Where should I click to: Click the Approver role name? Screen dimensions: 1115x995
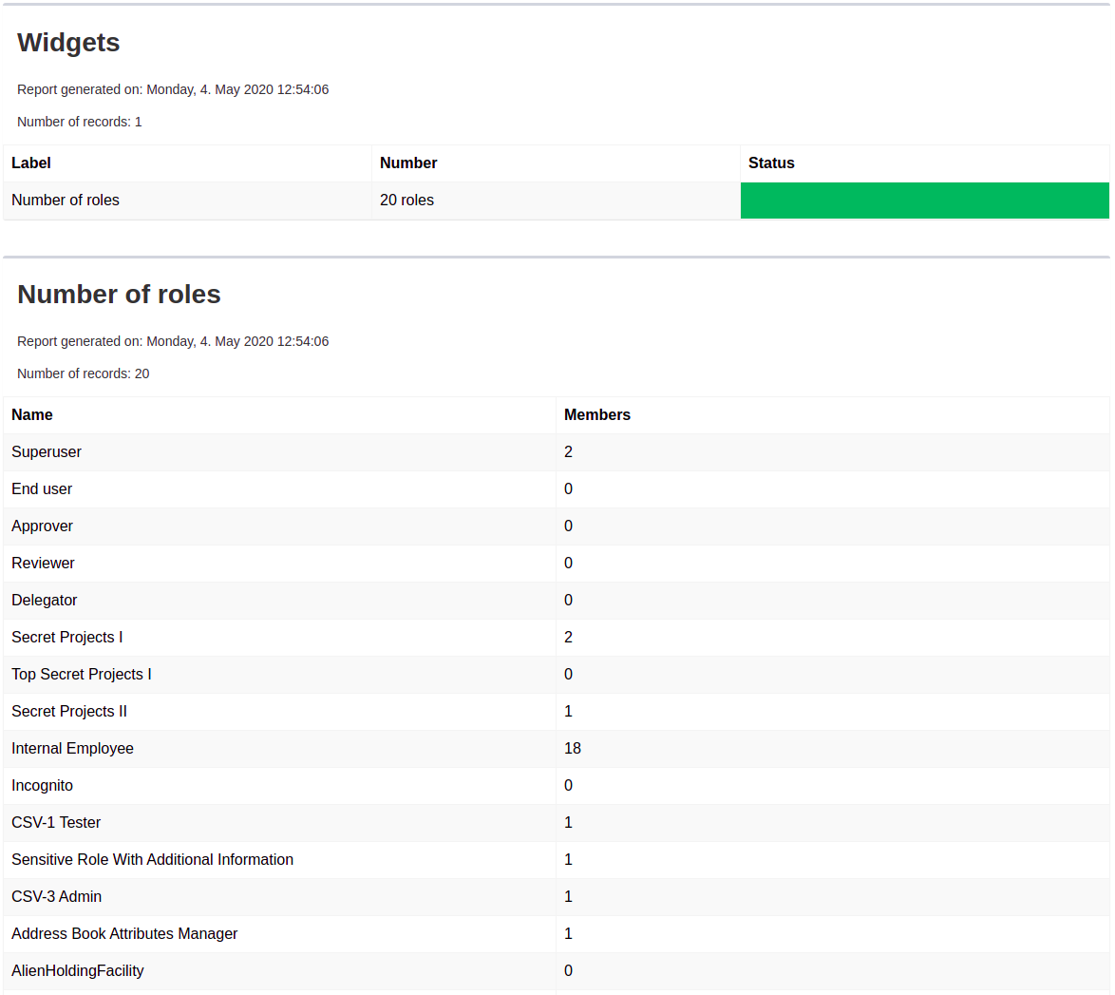[43, 526]
